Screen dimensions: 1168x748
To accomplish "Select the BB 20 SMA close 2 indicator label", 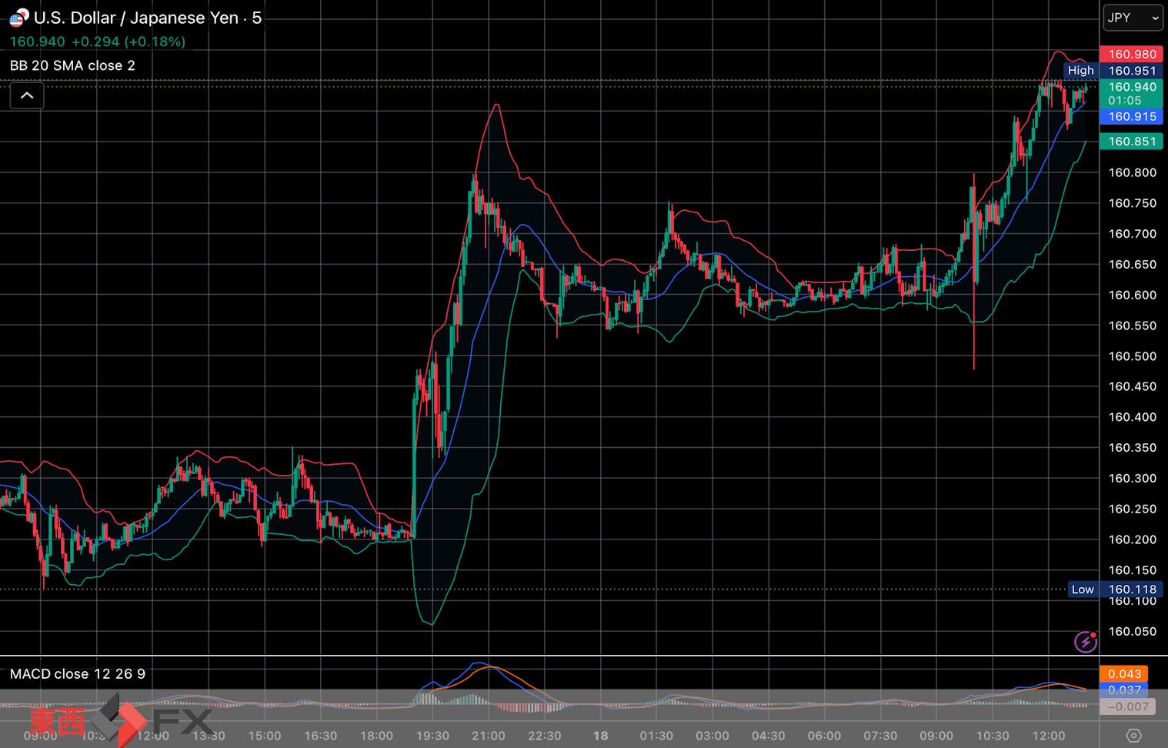I will 72,65.
